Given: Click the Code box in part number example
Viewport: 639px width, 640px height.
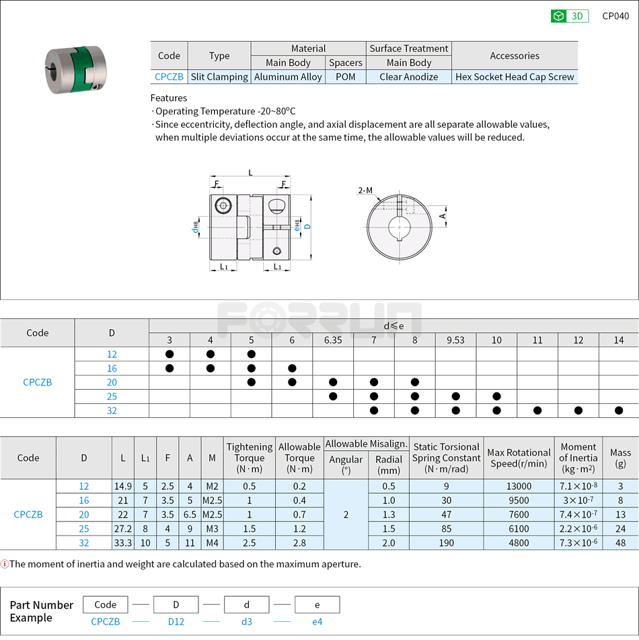Looking at the screenshot, I should point(106,604).
